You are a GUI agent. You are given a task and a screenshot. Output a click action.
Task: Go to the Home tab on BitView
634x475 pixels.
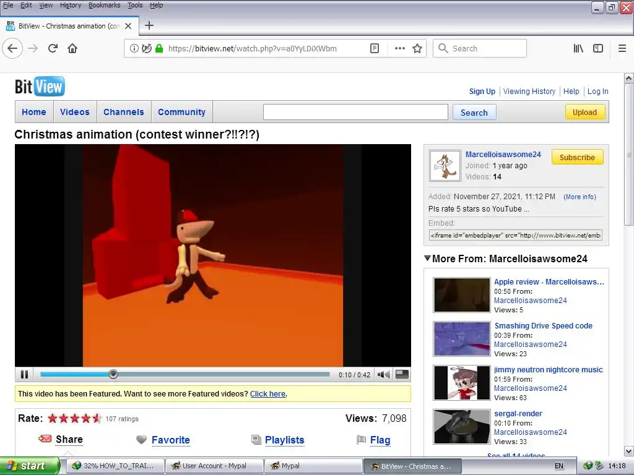34,112
